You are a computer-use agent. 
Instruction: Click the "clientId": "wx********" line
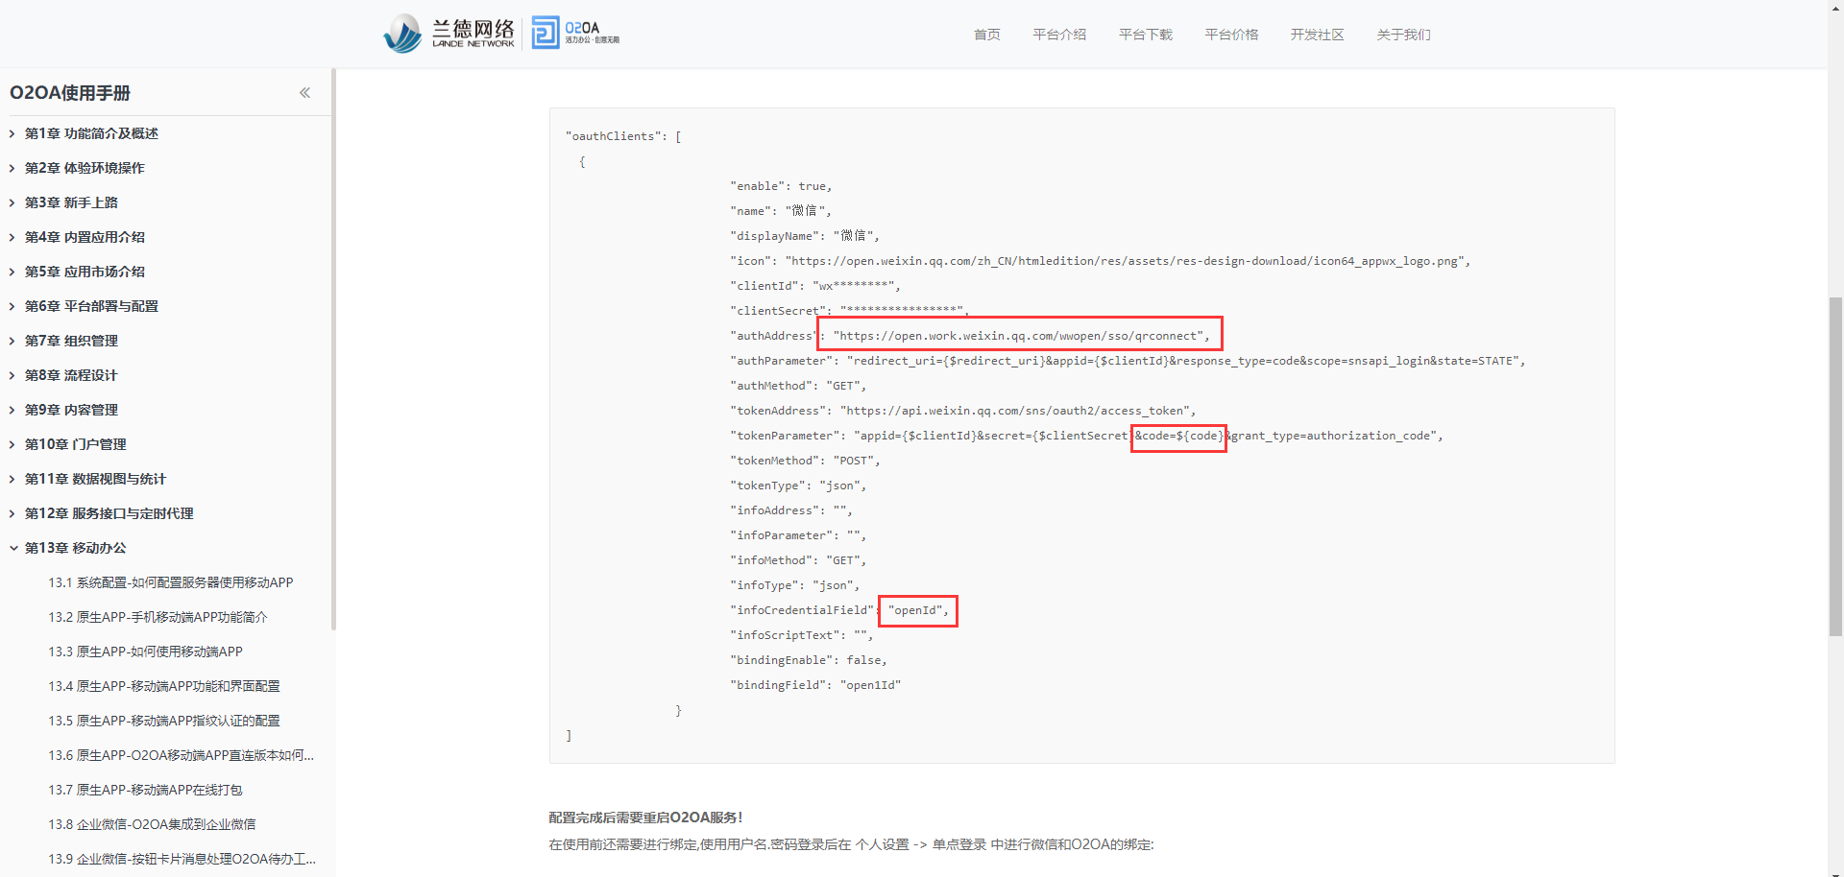(815, 286)
